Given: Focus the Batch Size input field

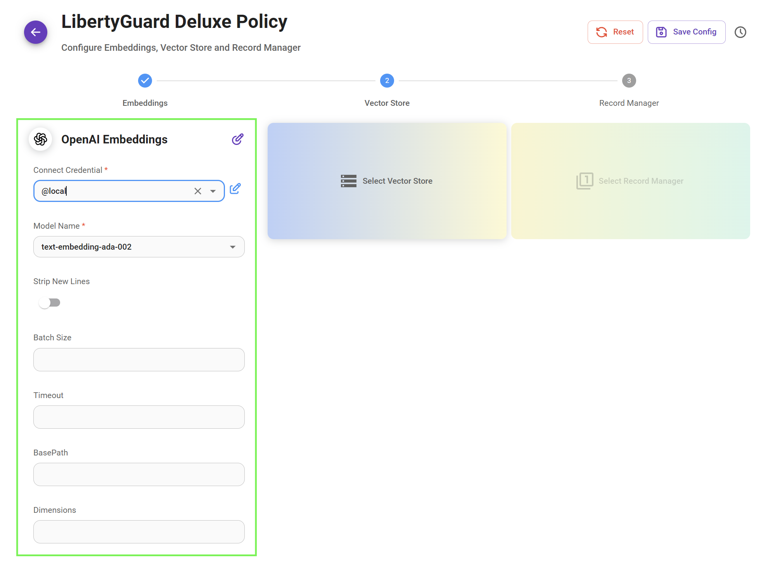Looking at the screenshot, I should click(x=139, y=360).
